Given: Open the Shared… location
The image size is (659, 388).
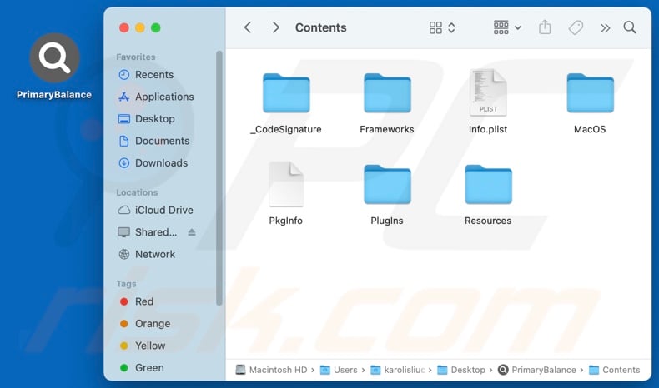Looking at the screenshot, I should point(148,232).
